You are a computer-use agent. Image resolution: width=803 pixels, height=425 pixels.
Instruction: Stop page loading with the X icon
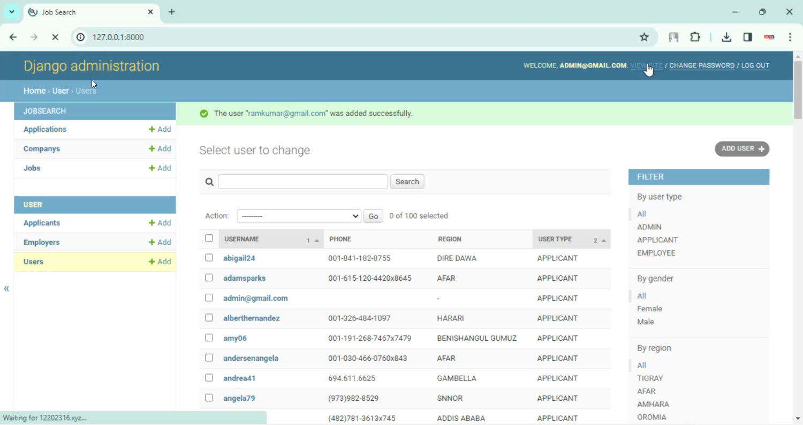(x=55, y=37)
